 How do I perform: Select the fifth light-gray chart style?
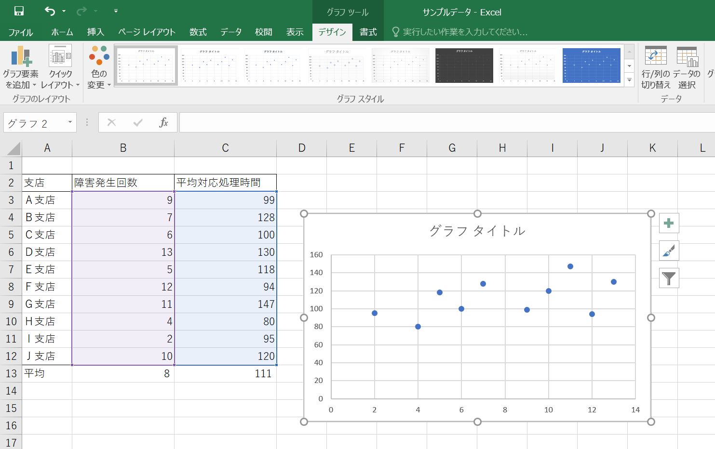(x=401, y=66)
